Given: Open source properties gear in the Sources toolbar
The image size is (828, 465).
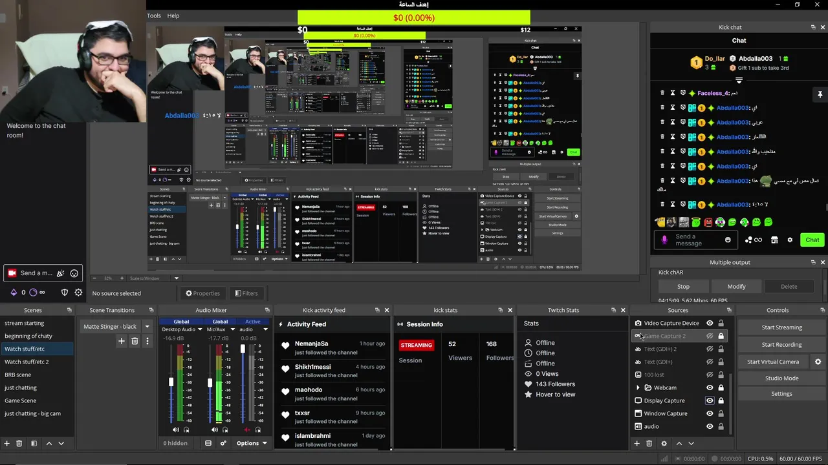Looking at the screenshot, I should click(664, 444).
